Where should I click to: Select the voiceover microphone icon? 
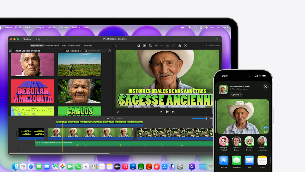click(x=117, y=111)
